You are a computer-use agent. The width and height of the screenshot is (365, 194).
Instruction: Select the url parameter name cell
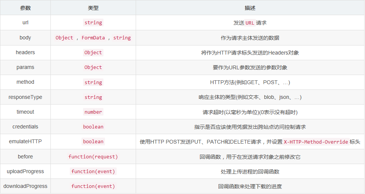tap(25, 22)
